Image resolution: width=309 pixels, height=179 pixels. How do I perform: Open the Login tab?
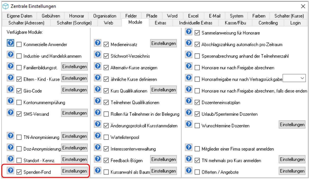(x=295, y=23)
